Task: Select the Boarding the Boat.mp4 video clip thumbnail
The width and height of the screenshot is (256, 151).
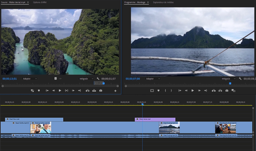Action: (225, 127)
